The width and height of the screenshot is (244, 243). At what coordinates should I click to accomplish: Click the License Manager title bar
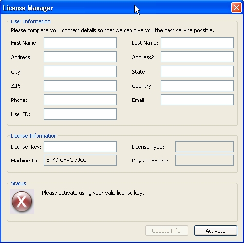pyautogui.click(x=113, y=7)
